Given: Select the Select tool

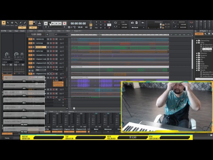Looking at the screenshot, I should pos(8,23).
